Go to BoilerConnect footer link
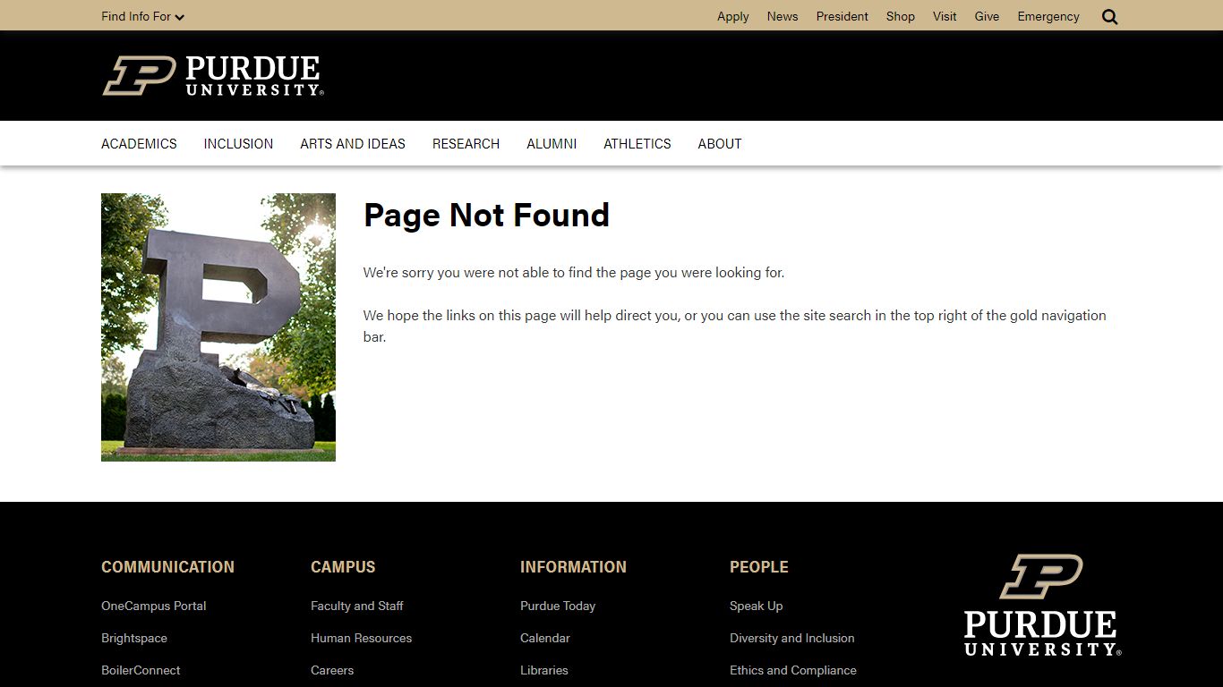 [141, 670]
